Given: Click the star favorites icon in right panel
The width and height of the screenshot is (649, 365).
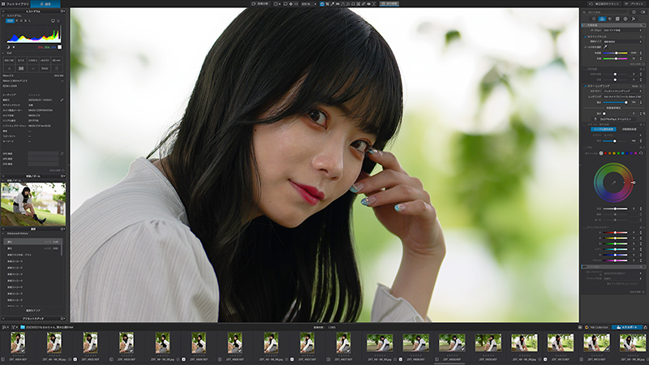Looking at the screenshot, I should click(634, 12).
